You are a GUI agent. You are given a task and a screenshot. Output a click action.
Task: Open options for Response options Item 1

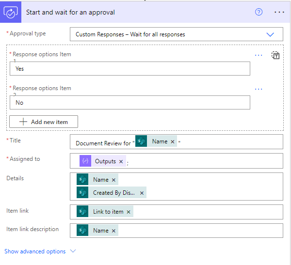tap(259, 55)
